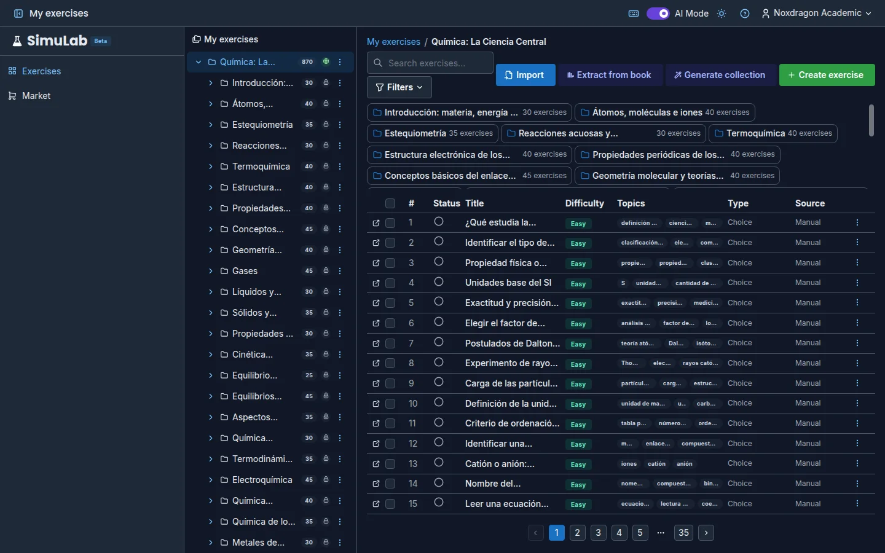Click the sidebar collapse icon beside My exercises
The width and height of the screenshot is (885, 553).
18,14
